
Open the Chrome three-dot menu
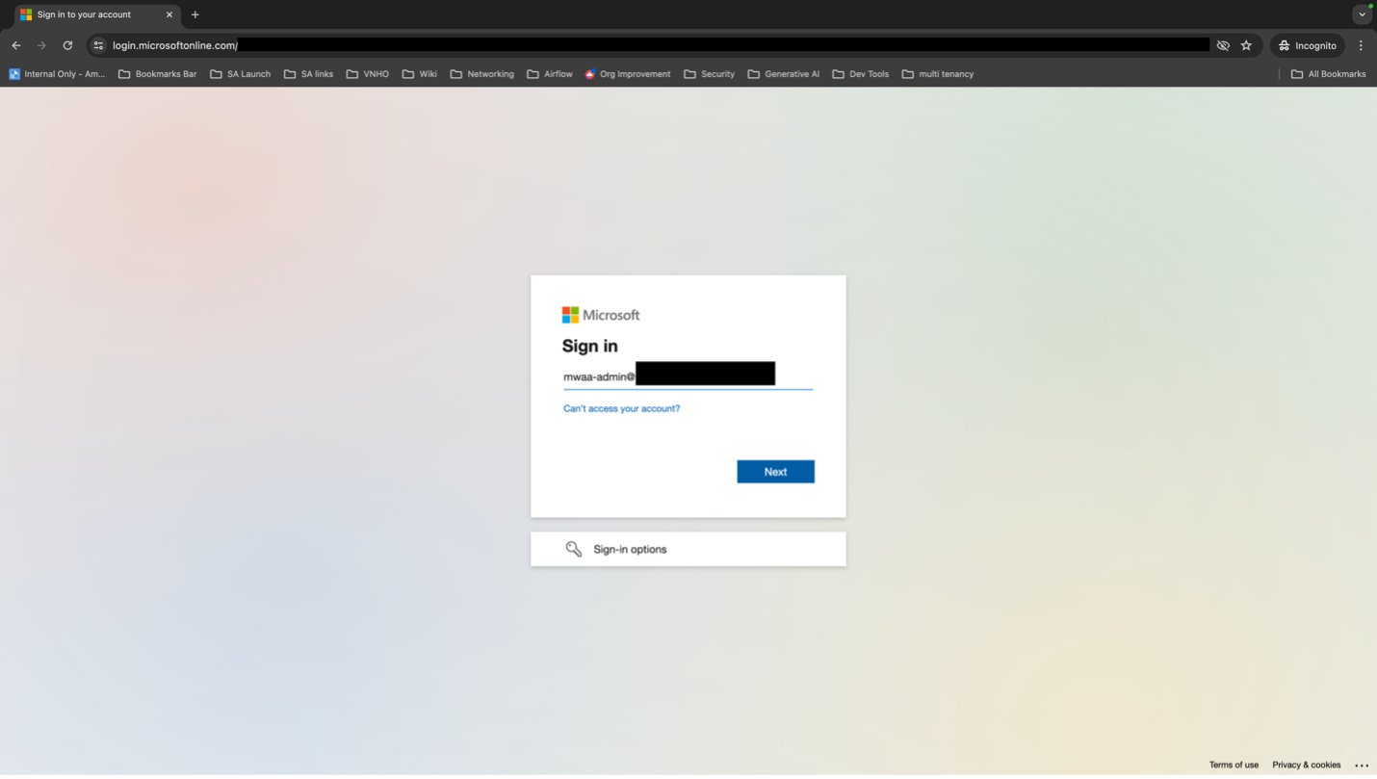click(1361, 45)
